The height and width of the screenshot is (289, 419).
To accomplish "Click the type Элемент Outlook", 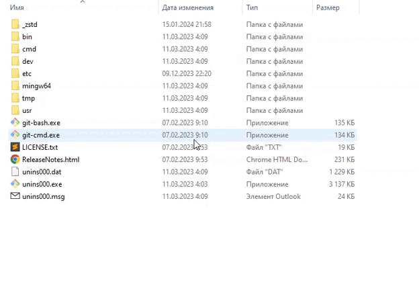I will point(273,196).
